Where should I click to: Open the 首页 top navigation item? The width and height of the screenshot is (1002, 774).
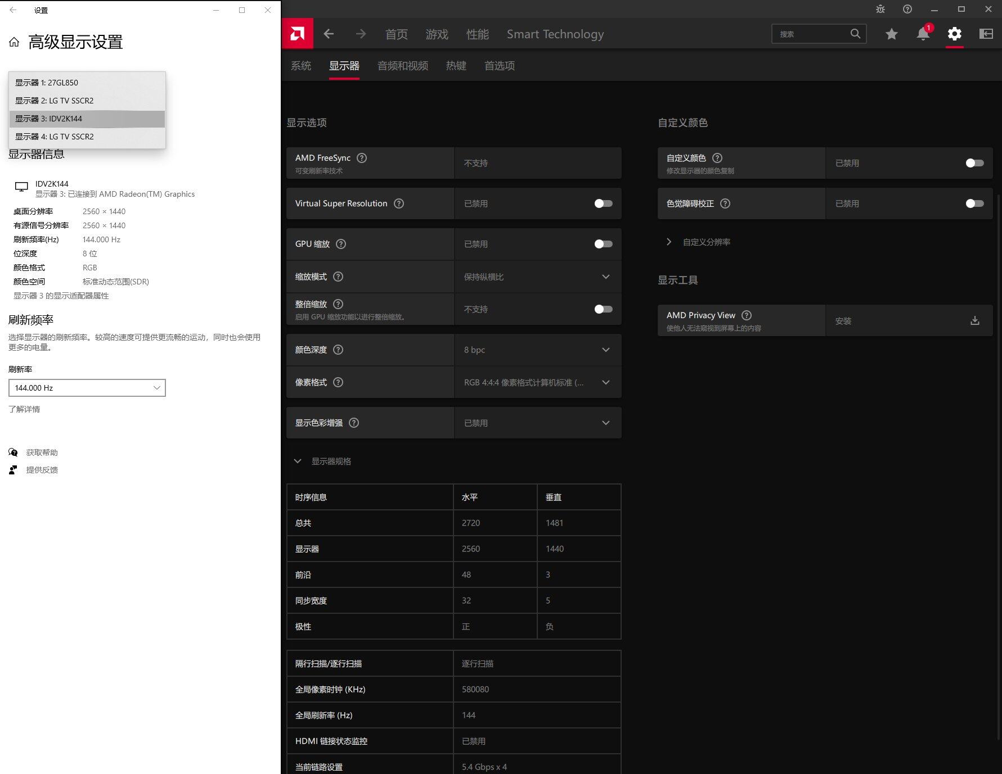click(397, 34)
